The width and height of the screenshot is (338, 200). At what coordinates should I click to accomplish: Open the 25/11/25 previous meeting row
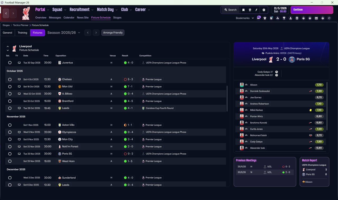[x=265, y=167]
